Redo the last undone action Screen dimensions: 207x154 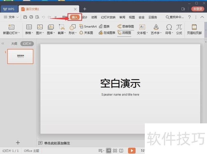[x=49, y=17]
